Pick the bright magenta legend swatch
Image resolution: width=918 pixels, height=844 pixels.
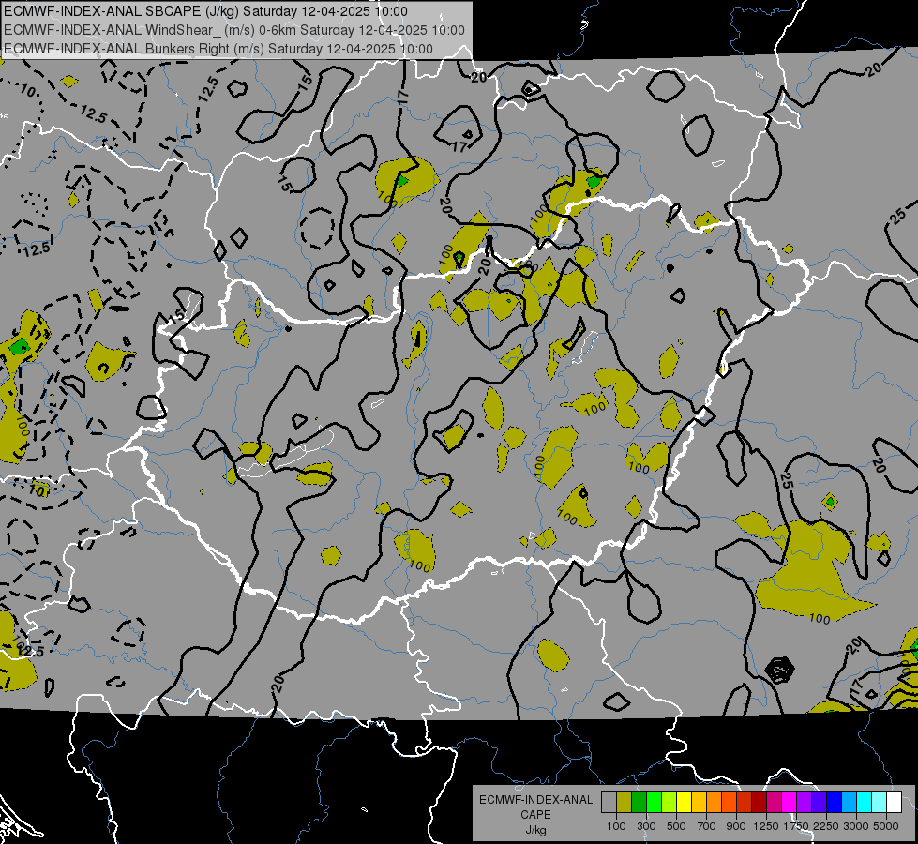click(790, 803)
